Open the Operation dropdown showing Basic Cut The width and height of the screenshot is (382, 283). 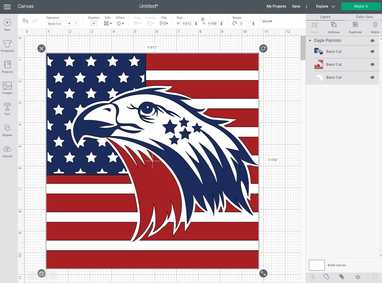click(x=58, y=23)
